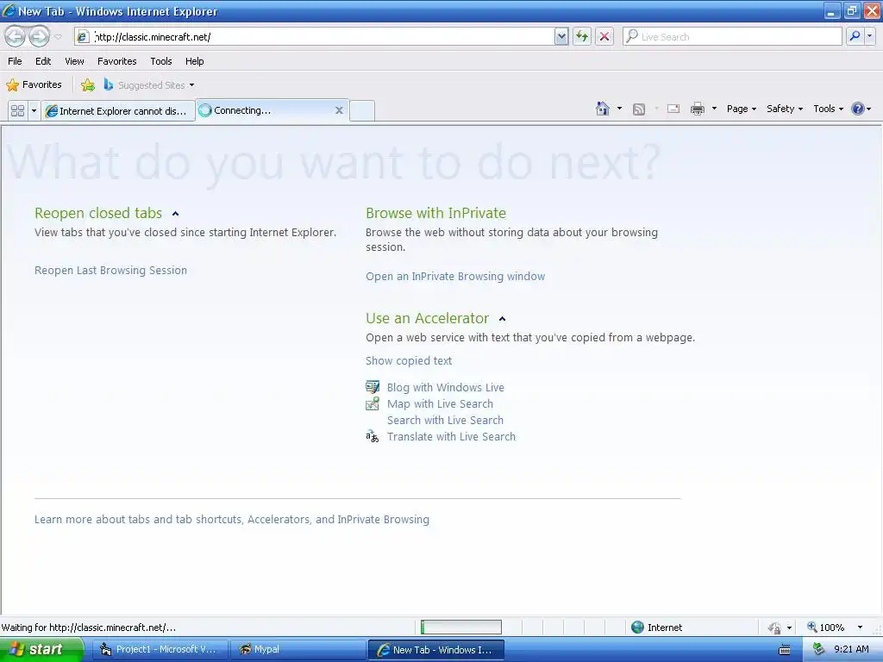Collapse the Use an Accelerator section

503,319
